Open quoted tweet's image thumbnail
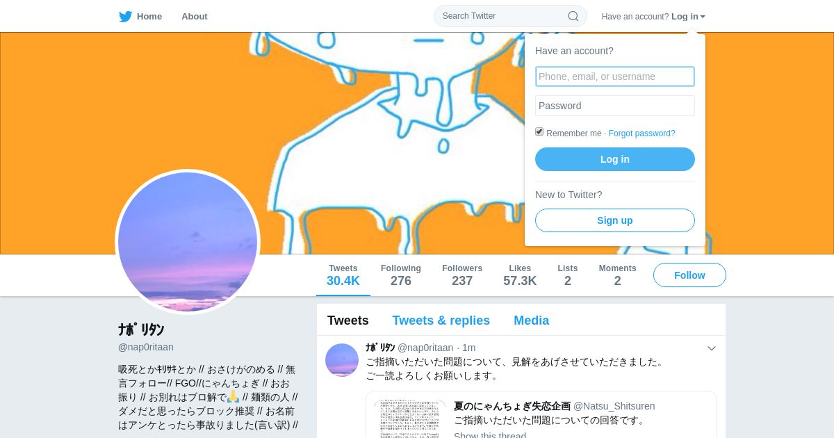 tap(410, 419)
